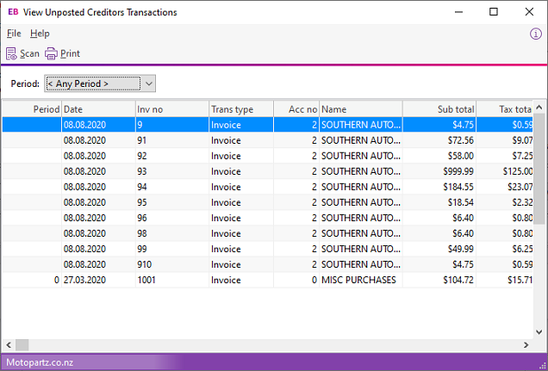The height and width of the screenshot is (371, 548).
Task: Select invoice number 93 cell
Action: point(172,171)
